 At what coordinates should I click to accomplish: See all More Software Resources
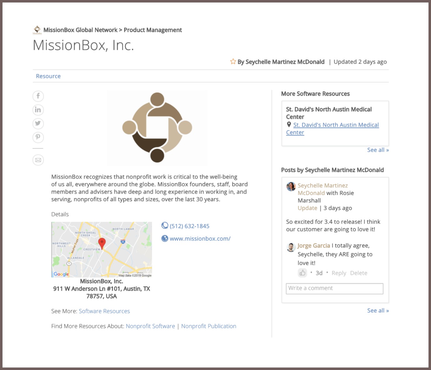378,150
